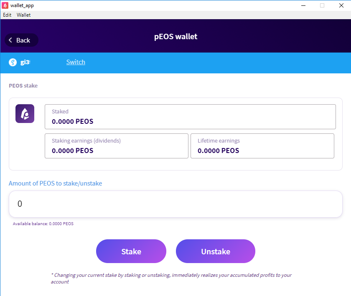Viewport: 351px width, 296px height.
Task: Click the Lifetime earnings box
Action: pos(262,146)
